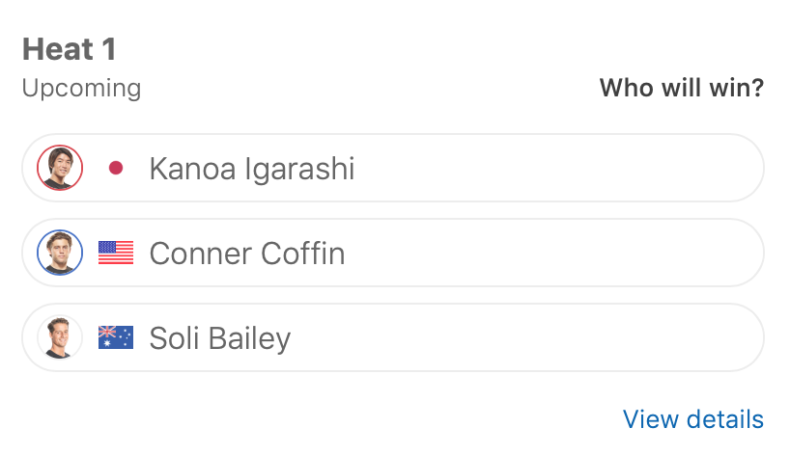
Task: Click Conner Coffin's profile photo
Action: 60,254
